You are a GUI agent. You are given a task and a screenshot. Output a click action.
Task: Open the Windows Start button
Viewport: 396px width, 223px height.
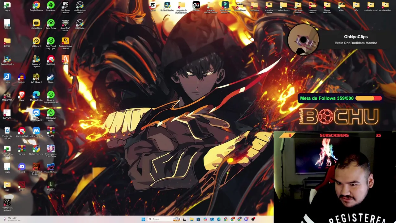pyautogui.click(x=143, y=219)
